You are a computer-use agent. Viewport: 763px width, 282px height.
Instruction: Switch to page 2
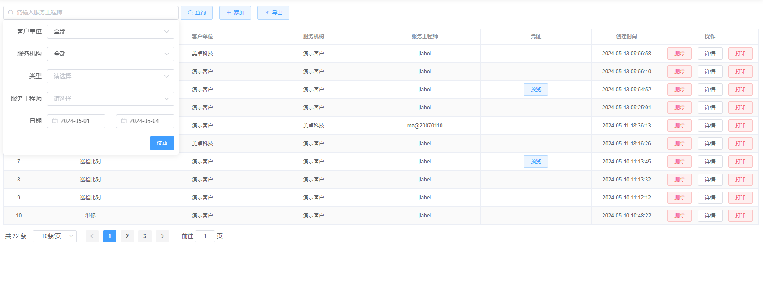127,236
